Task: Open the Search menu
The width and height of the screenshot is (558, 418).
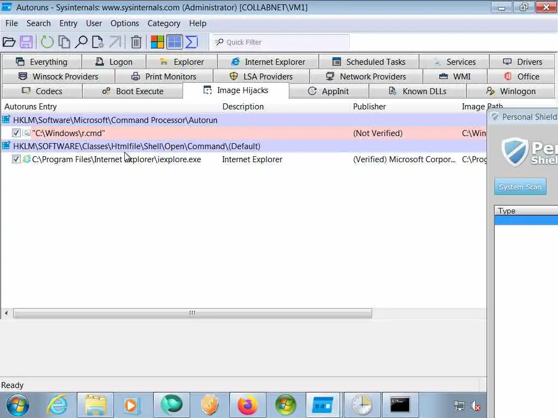Action: tap(39, 23)
